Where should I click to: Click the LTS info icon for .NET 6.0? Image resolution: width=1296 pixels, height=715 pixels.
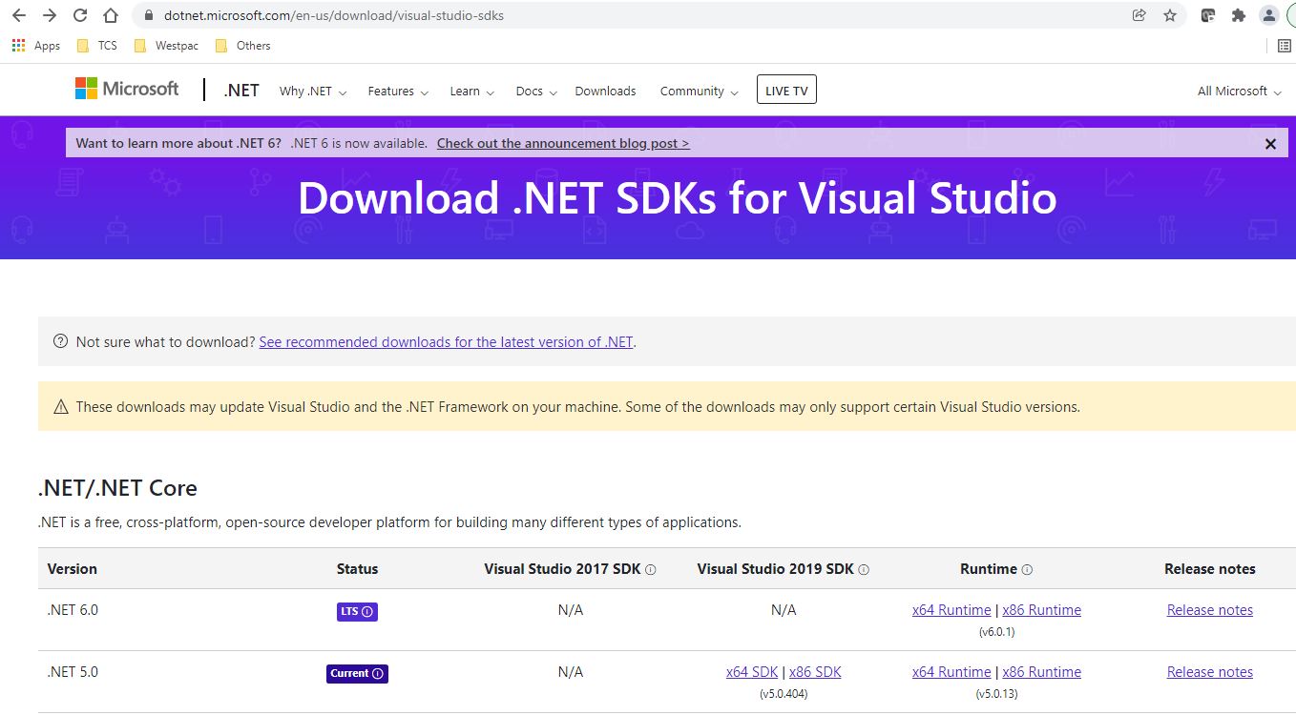click(367, 611)
